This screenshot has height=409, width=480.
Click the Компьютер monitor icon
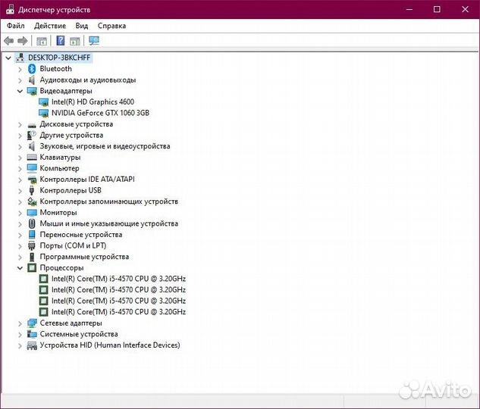click(32, 168)
